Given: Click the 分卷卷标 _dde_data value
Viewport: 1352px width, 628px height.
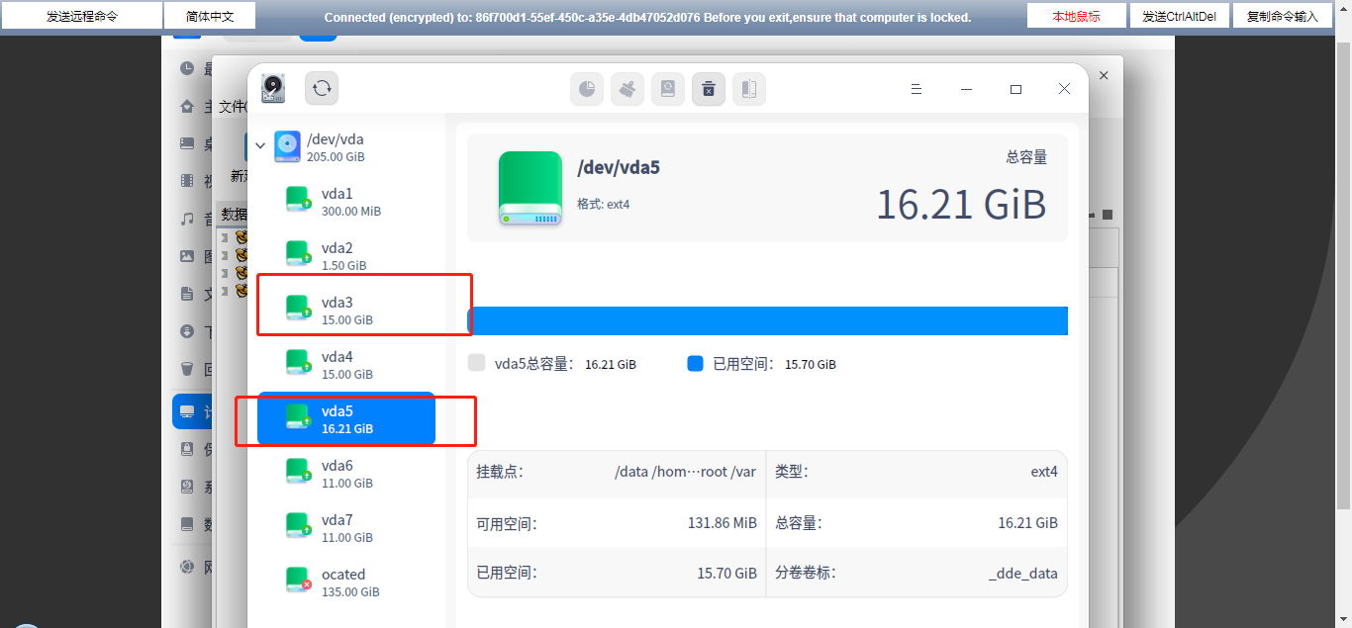Looking at the screenshot, I should (x=1023, y=573).
